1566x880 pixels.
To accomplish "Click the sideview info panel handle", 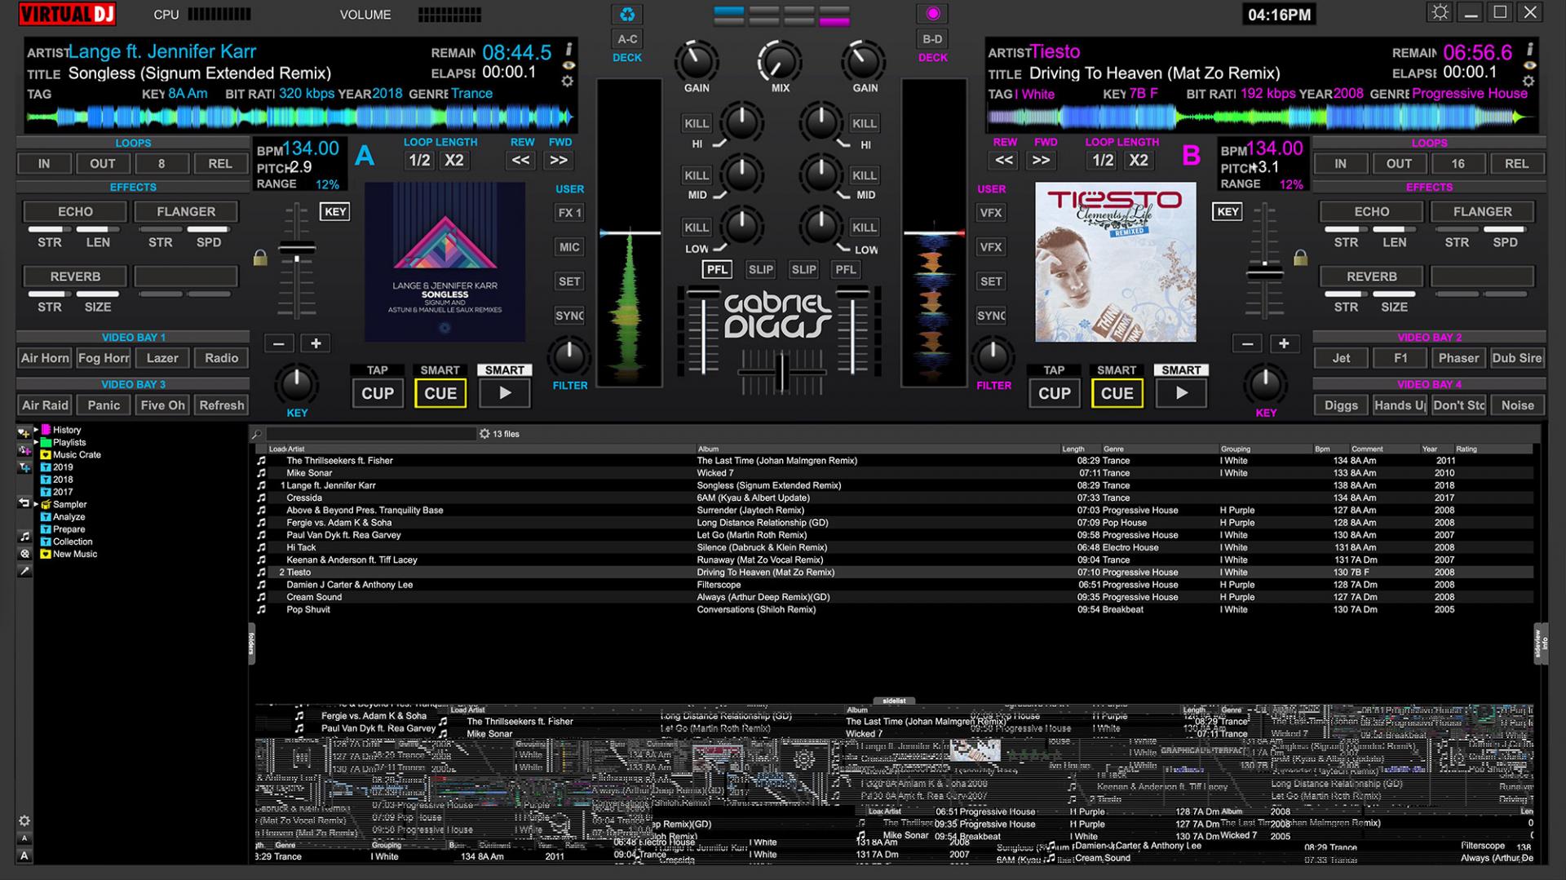I will click(1540, 643).
